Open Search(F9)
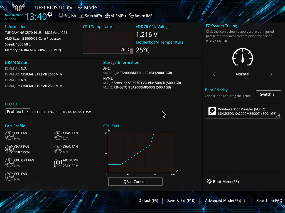The width and height of the screenshot is (285, 213). click(x=90, y=16)
